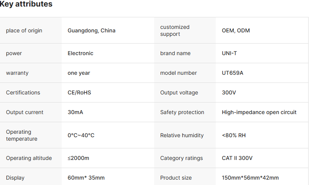Click the customized support label
This screenshot has width=309, height=185.
click(x=175, y=30)
